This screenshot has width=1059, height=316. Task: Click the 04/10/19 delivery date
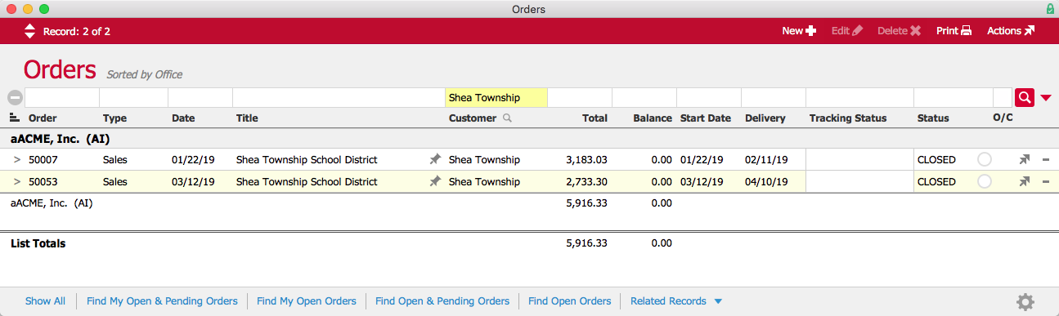(766, 182)
